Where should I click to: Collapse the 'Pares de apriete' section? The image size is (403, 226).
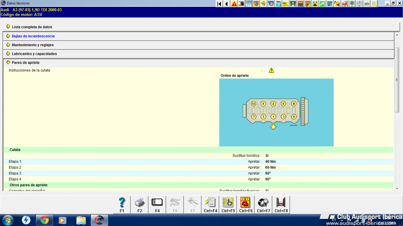198,63
